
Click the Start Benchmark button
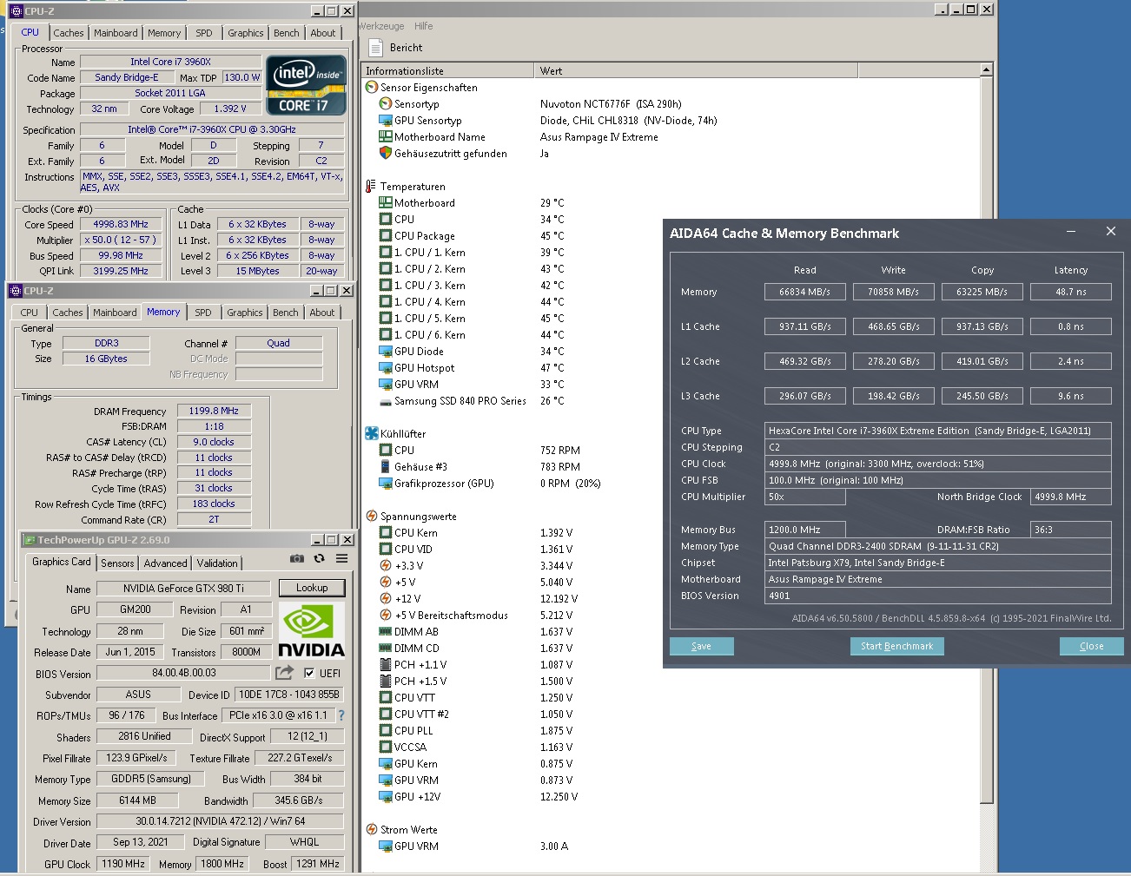[896, 646]
